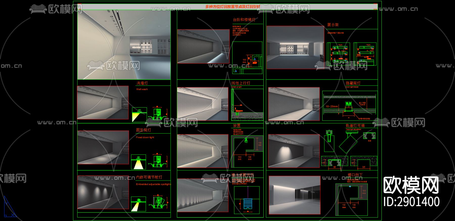Click the "10~20mm" dimension text
The height and width of the screenshot is (221, 455).
point(332,106)
